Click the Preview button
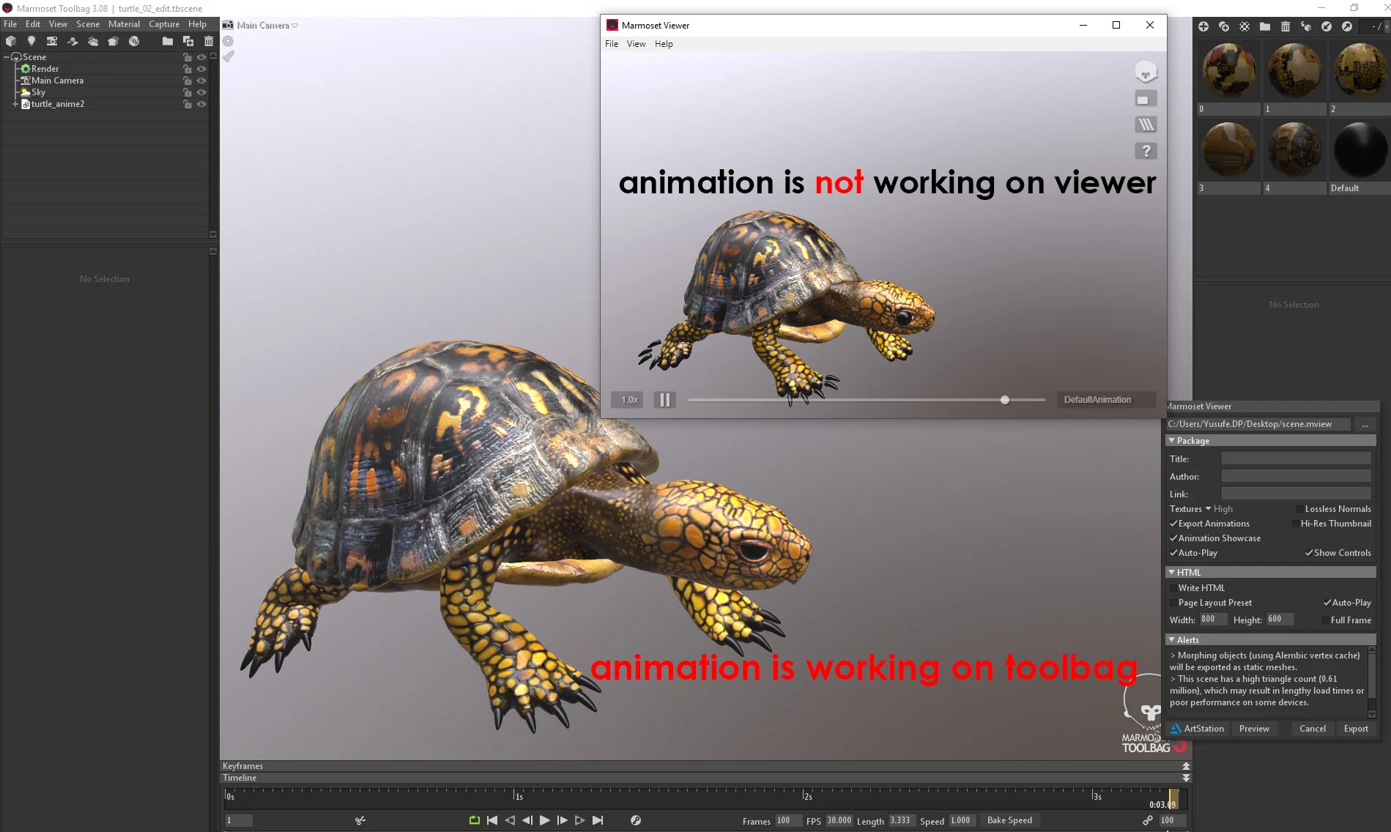Image resolution: width=1391 pixels, height=832 pixels. point(1254,729)
